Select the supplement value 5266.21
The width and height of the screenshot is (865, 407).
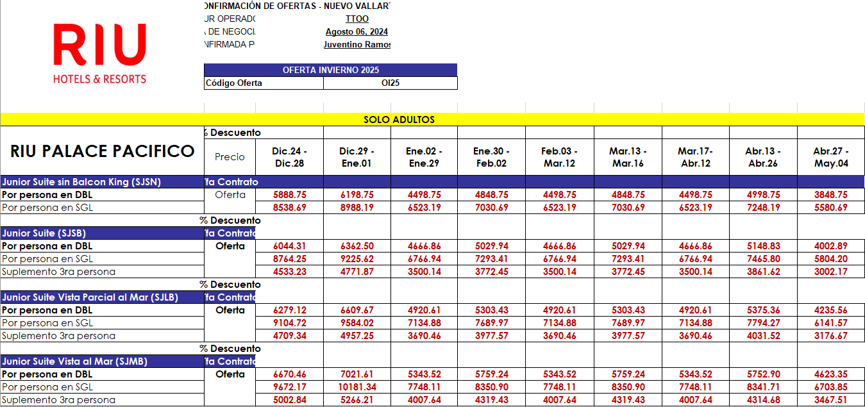[x=357, y=400]
